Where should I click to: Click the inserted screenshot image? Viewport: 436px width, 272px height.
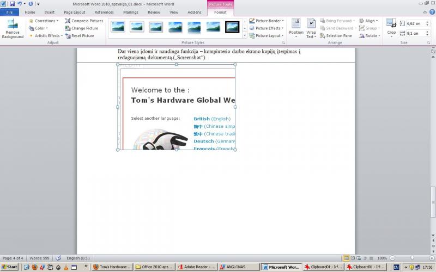(177, 107)
